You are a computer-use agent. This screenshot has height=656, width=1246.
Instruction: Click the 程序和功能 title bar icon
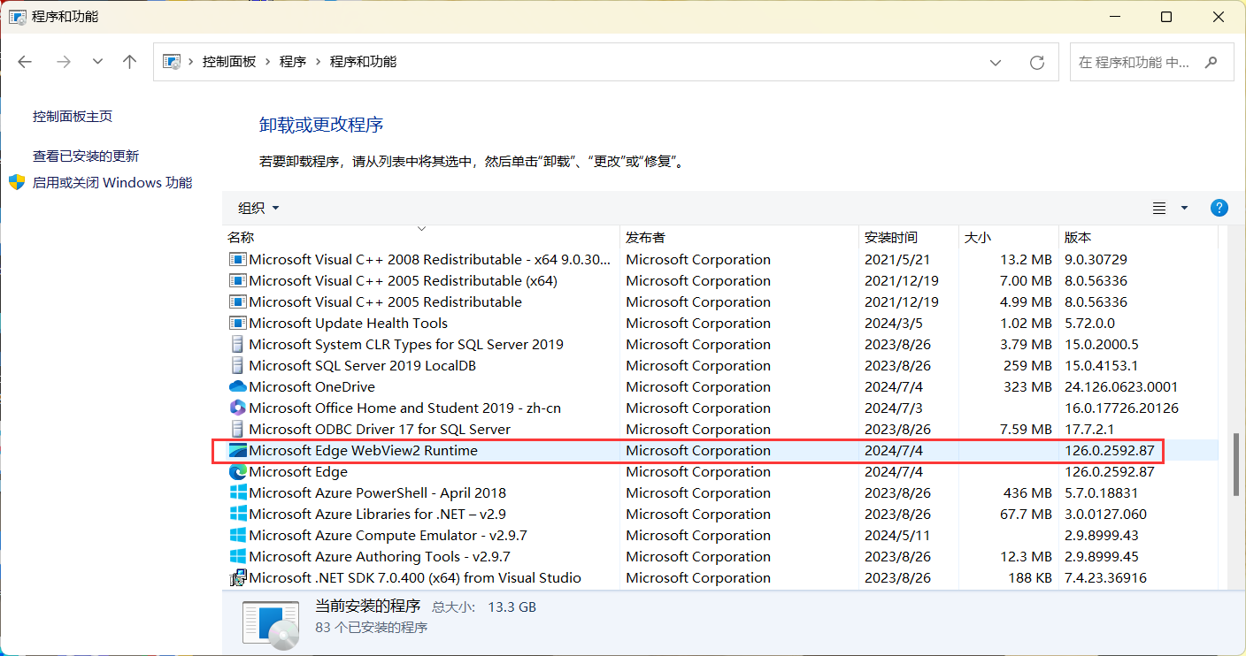point(17,17)
